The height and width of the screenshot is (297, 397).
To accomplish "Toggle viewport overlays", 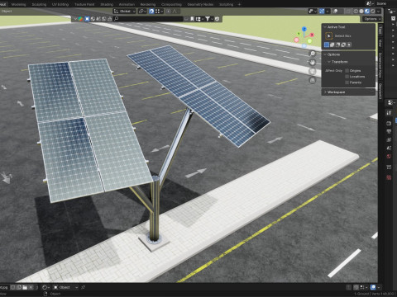I will 335,11.
